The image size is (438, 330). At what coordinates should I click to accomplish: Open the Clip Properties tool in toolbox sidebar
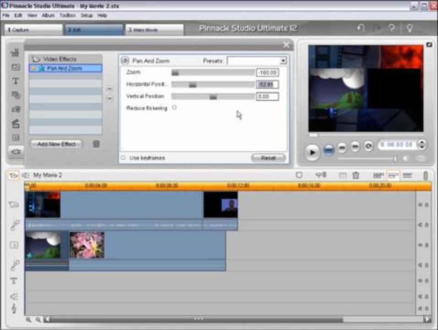click(16, 53)
